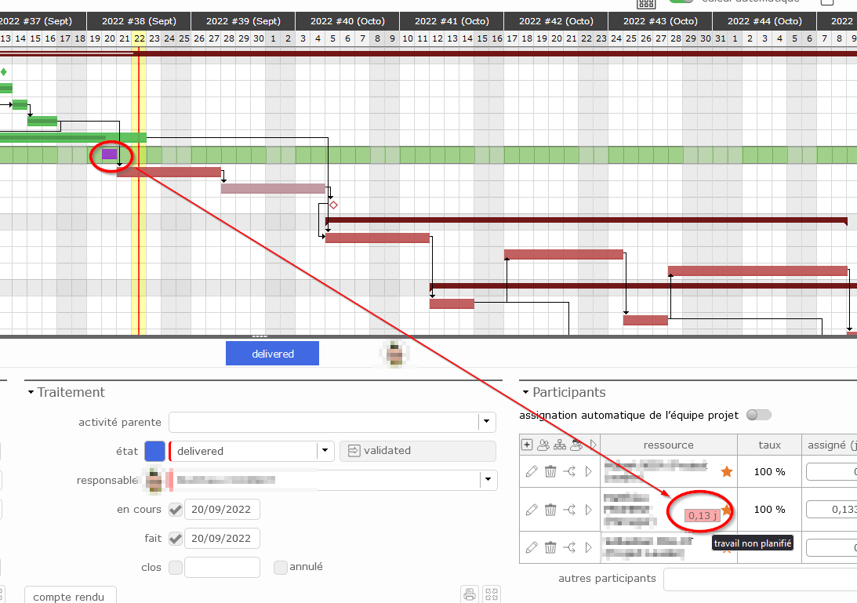Click the blue état color swatch

coord(155,451)
